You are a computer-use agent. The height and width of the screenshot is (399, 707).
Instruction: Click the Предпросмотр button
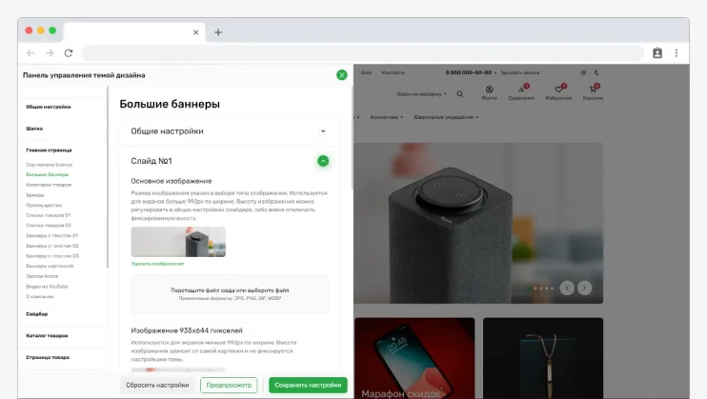tap(229, 385)
